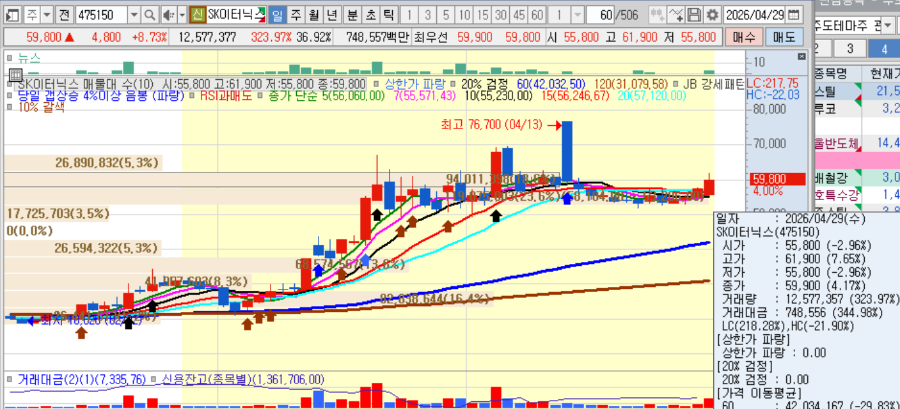This screenshot has height=409, width=900.
Task: Open the interval 1 dropdown arrow
Action: [576, 14]
